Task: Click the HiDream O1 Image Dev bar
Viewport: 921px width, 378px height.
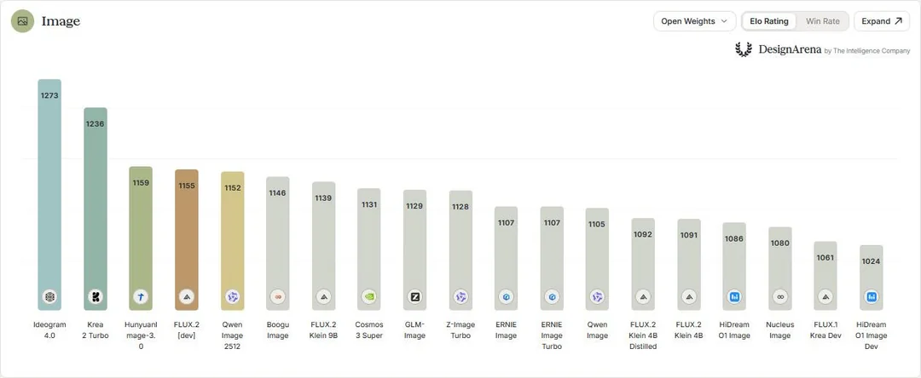Action: click(871, 278)
